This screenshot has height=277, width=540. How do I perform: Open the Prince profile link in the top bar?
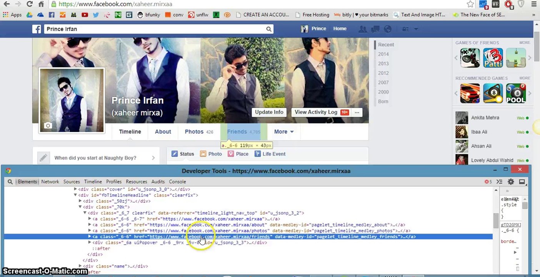[x=313, y=29]
